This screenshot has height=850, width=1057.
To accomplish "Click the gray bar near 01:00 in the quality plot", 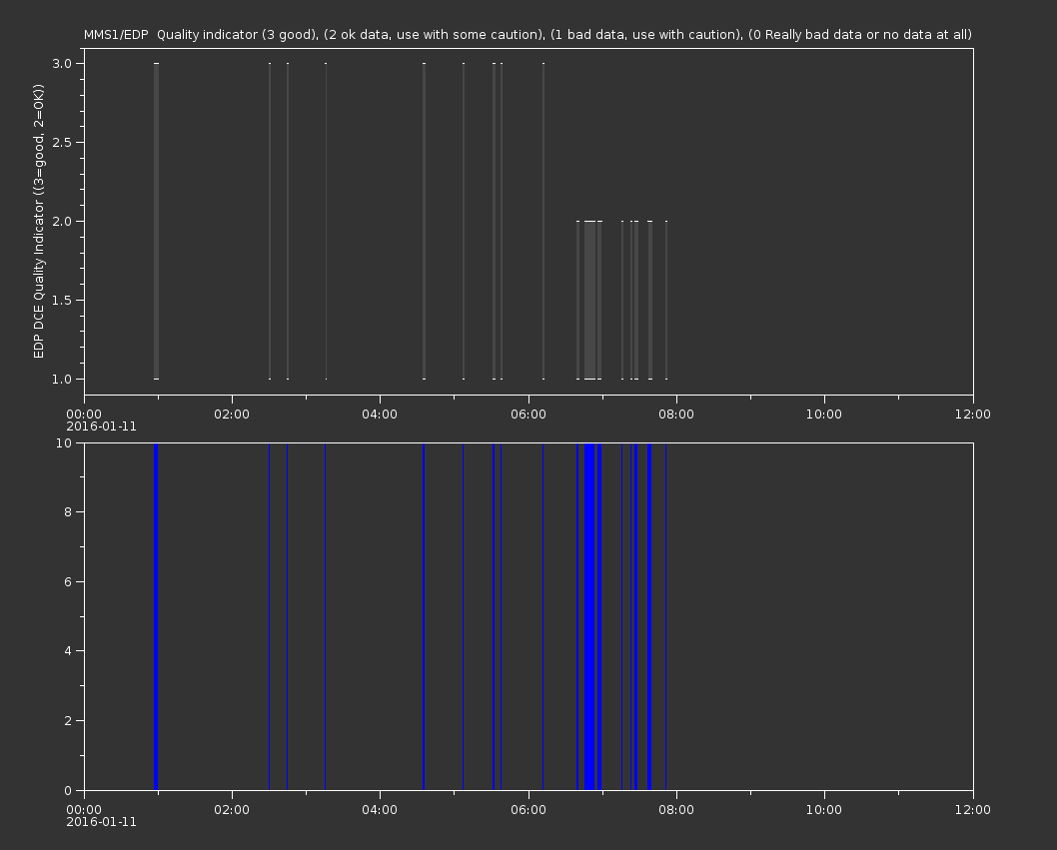I will pos(157,221).
